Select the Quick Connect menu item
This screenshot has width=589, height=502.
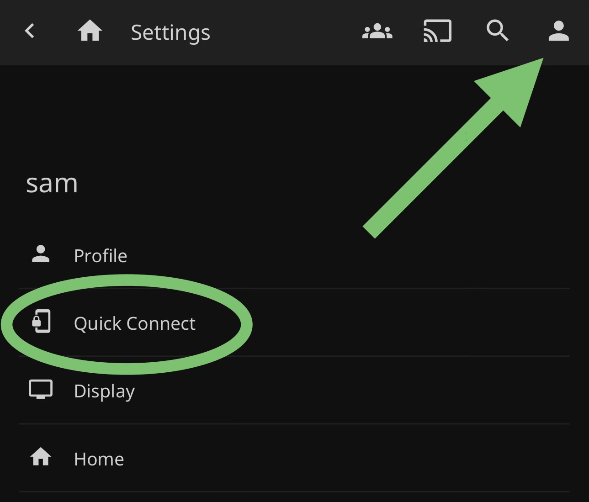[134, 323]
